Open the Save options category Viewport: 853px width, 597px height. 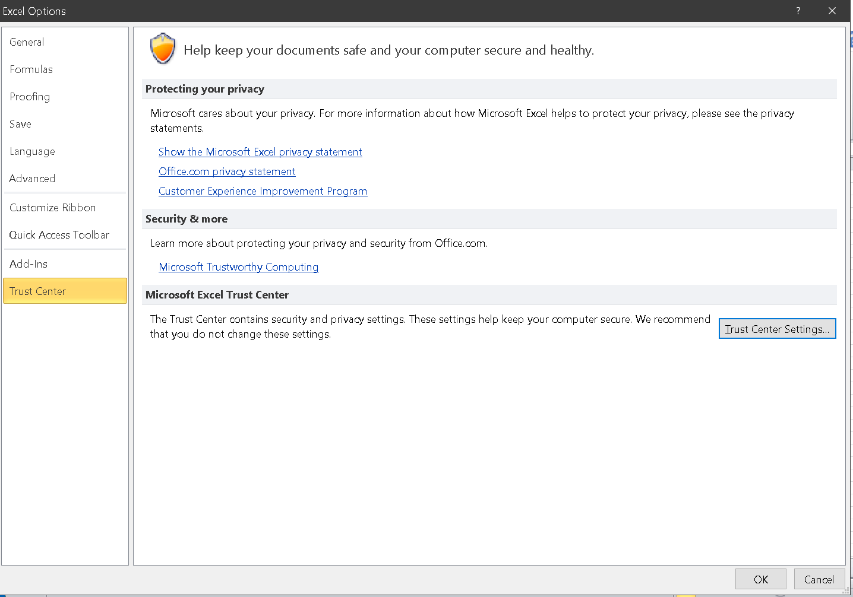point(65,124)
